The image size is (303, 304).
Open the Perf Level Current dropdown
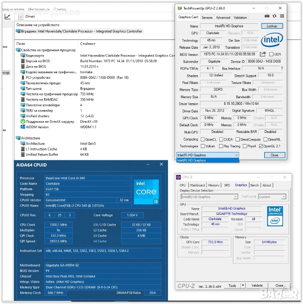pyautogui.click(x=283, y=197)
